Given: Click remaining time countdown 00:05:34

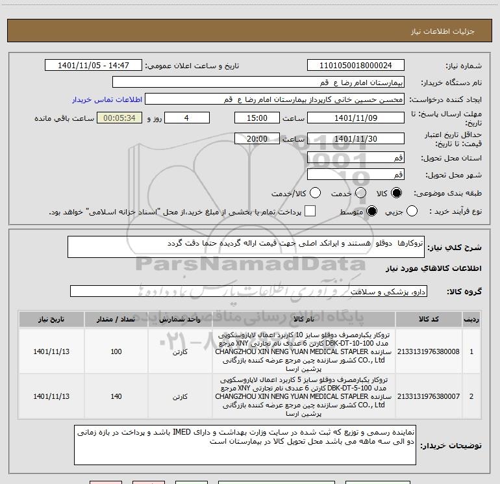Looking at the screenshot, I should [x=119, y=118].
